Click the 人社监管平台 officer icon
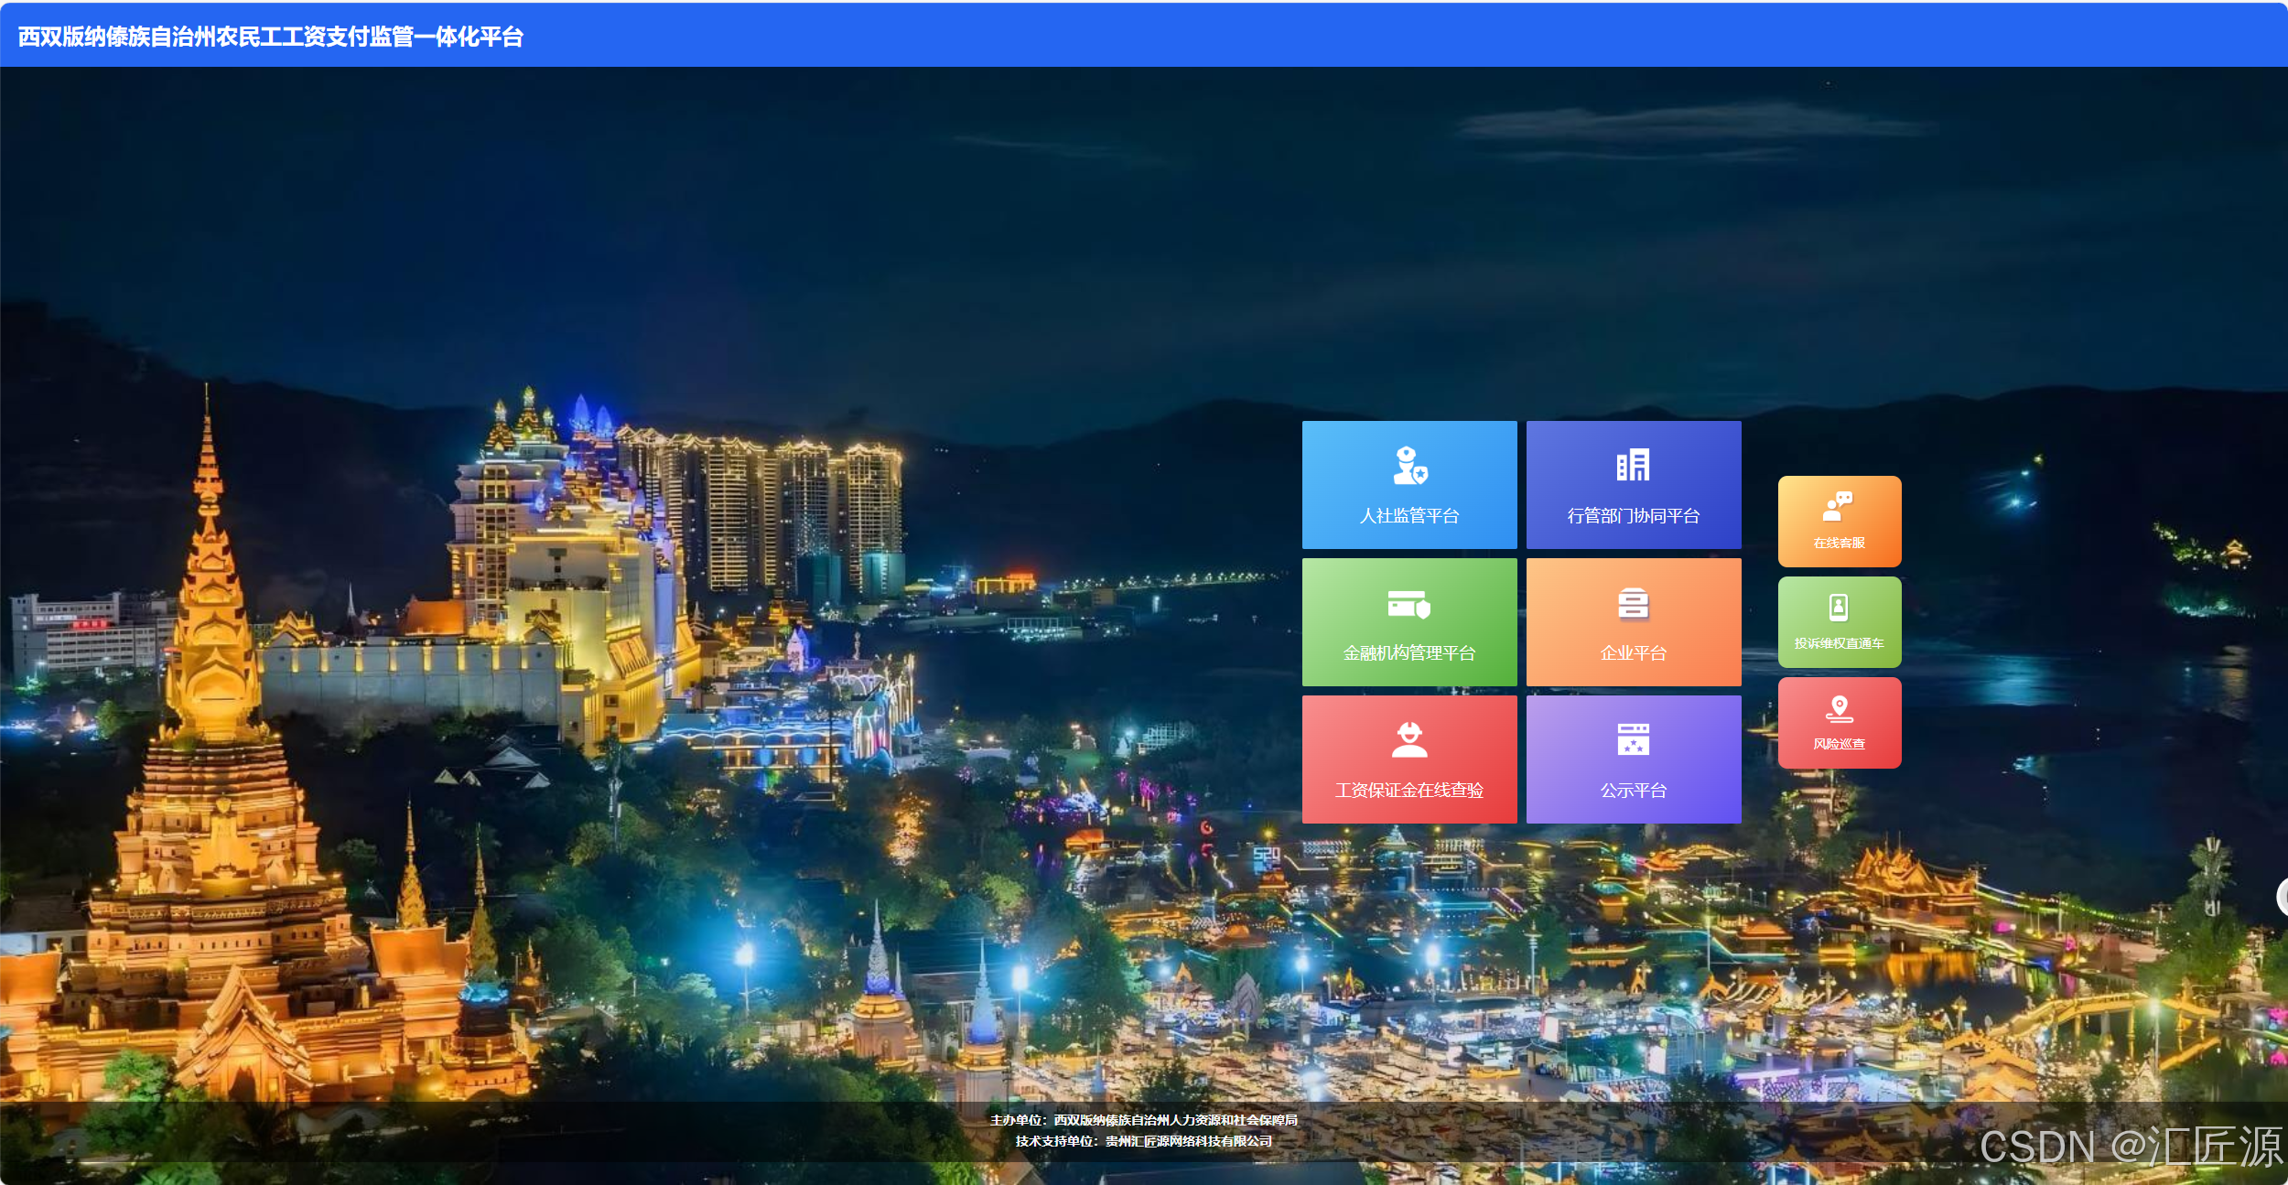The height and width of the screenshot is (1185, 2288). [1409, 466]
